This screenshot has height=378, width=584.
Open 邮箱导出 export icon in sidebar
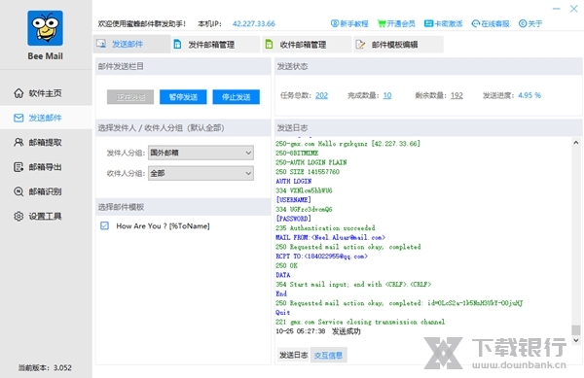(x=18, y=167)
